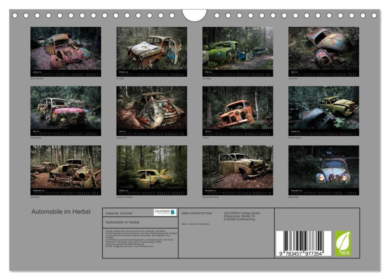Click the caption "beleuchtet"
This screenshot has width=389, height=280.
(293, 197)
